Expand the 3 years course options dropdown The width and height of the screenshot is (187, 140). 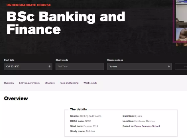pos(139,66)
